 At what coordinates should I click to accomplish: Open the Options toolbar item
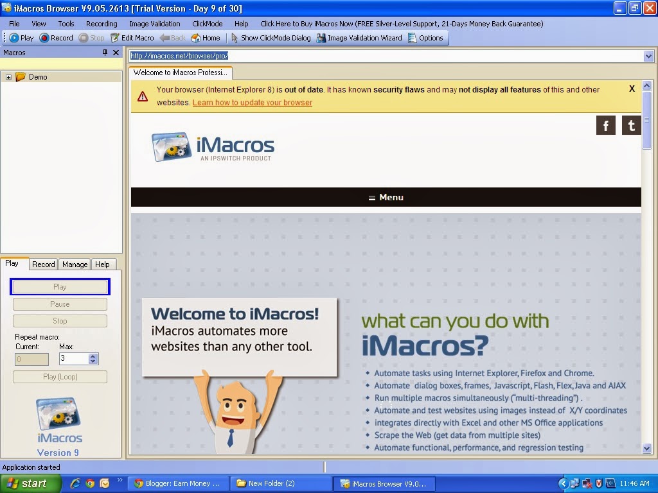click(x=425, y=38)
